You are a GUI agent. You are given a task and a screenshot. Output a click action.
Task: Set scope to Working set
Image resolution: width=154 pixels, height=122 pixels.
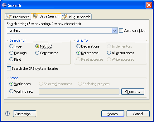tap(21, 91)
